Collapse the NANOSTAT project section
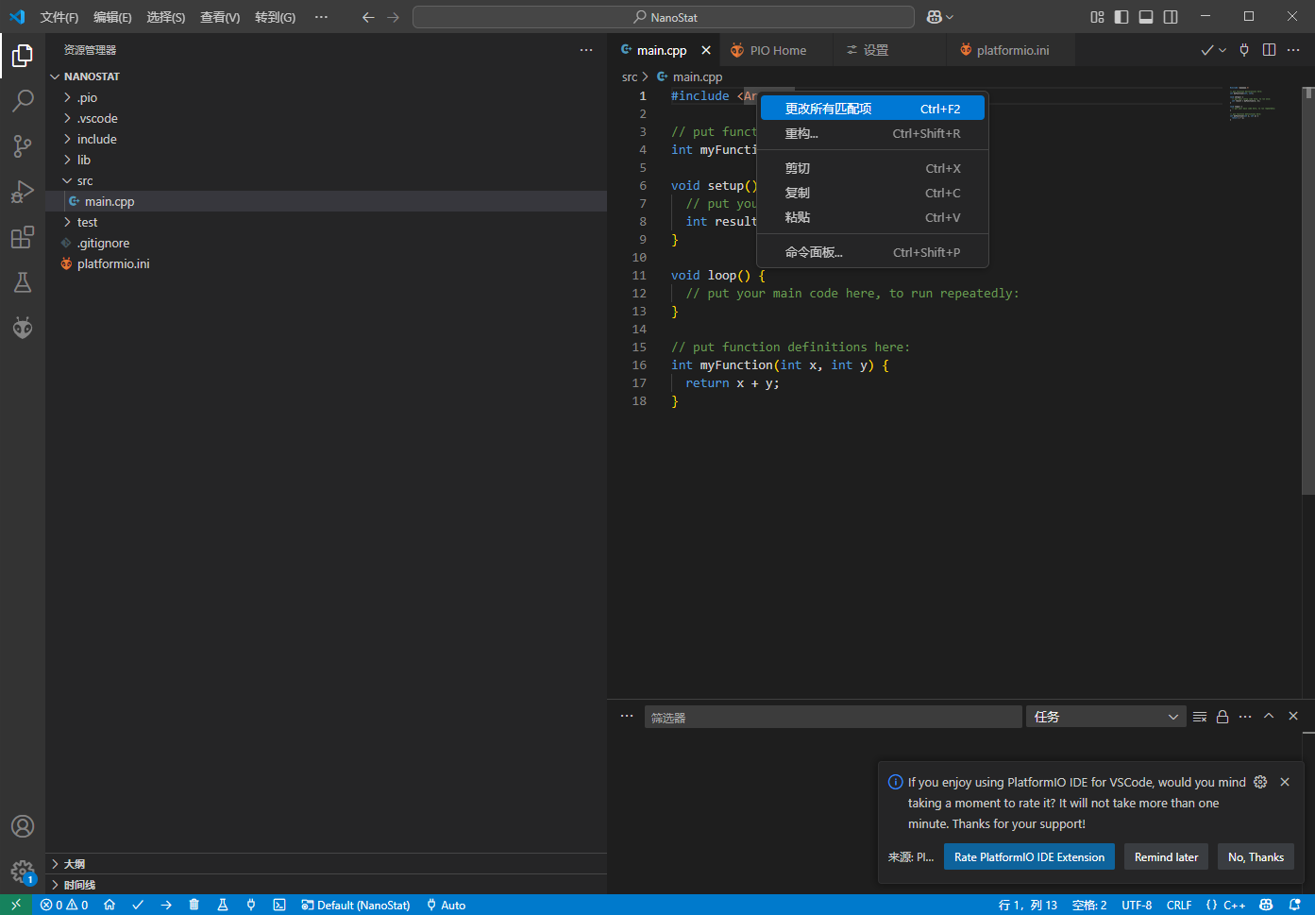The image size is (1315, 915). pyautogui.click(x=326, y=76)
